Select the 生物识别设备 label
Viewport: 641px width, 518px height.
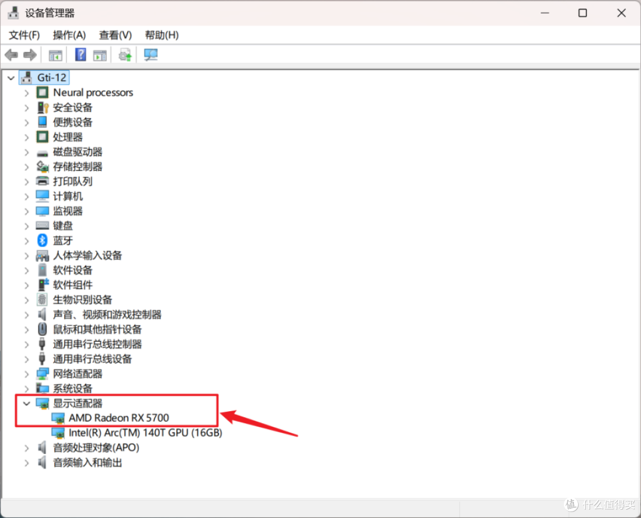pyautogui.click(x=82, y=300)
